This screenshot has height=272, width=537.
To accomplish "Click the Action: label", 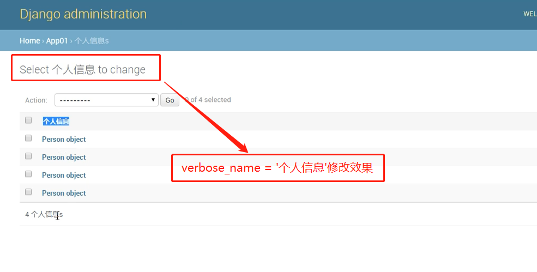I will [x=37, y=100].
